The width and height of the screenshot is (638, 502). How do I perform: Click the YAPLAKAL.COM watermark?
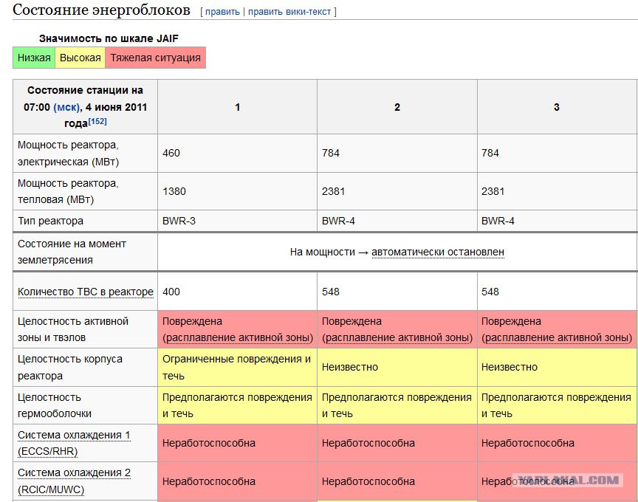[x=568, y=480]
